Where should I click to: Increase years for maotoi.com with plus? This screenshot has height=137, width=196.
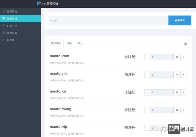point(183,57)
